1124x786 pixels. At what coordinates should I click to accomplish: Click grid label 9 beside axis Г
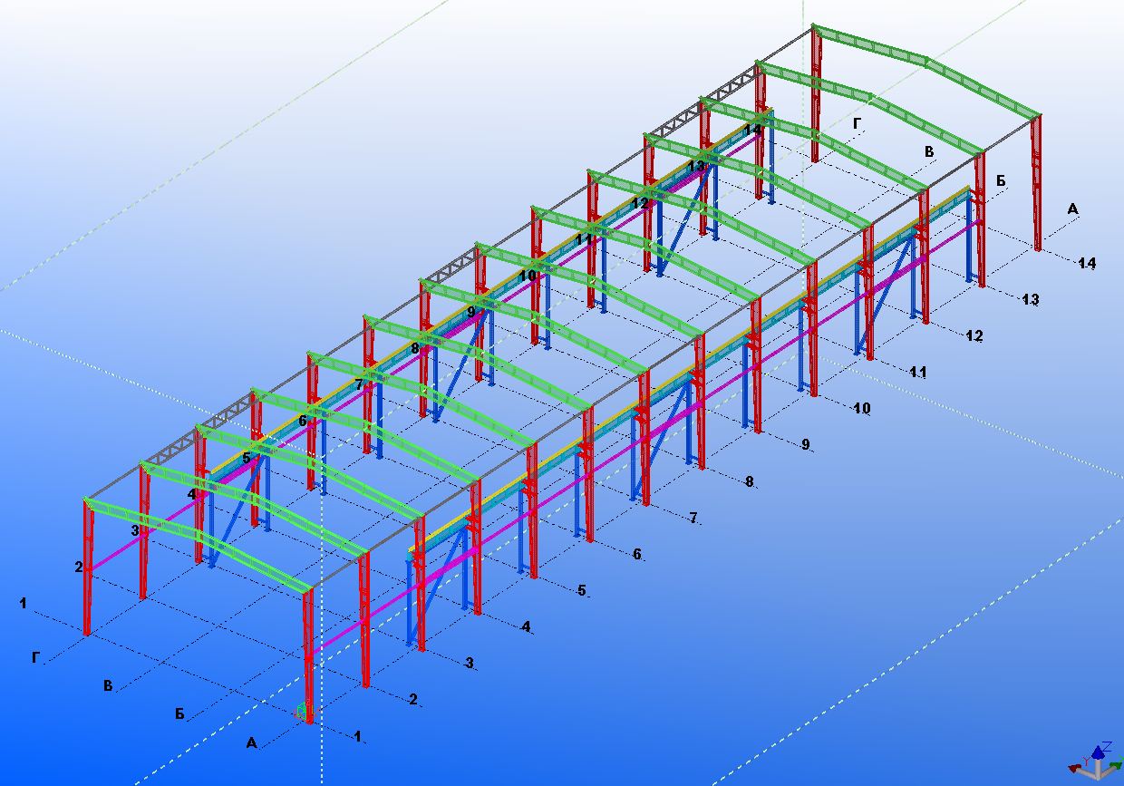tap(471, 312)
